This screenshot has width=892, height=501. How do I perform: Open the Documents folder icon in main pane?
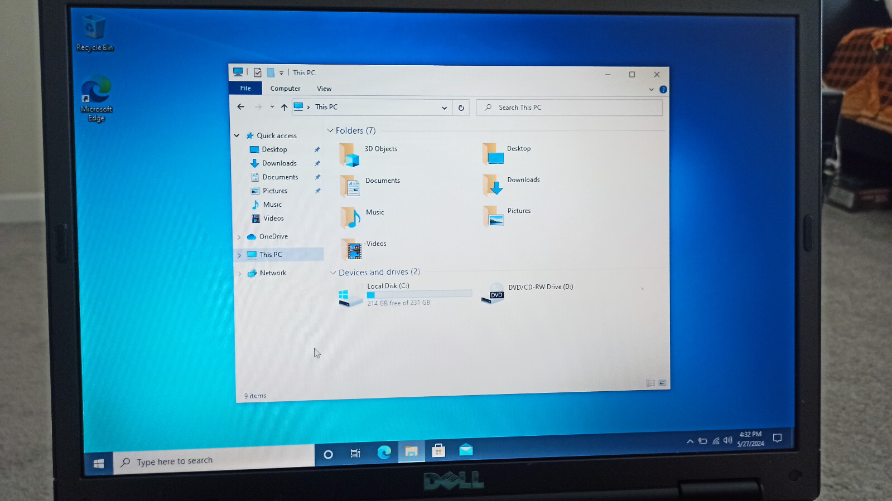pyautogui.click(x=350, y=186)
